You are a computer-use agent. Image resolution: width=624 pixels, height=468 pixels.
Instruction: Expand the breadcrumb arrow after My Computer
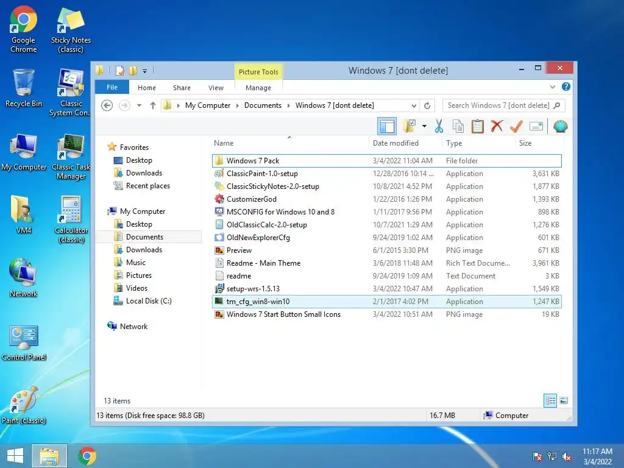pos(238,105)
